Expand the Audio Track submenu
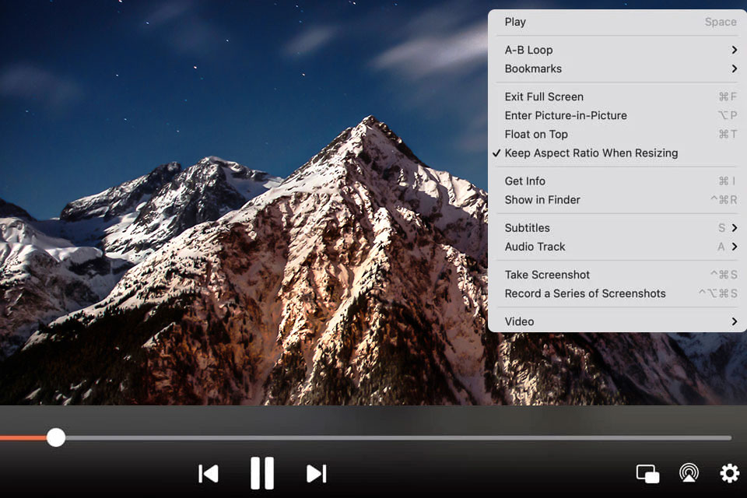 (617, 247)
